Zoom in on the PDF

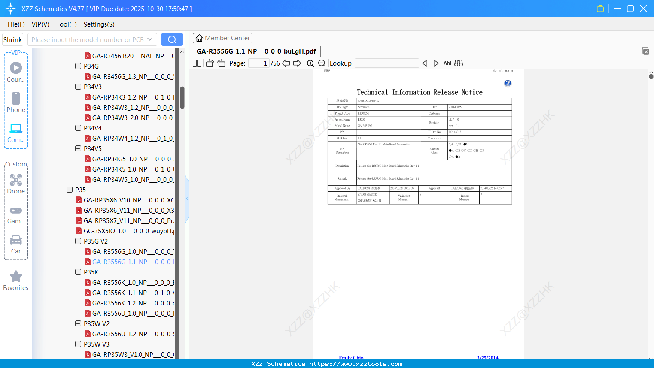310,63
